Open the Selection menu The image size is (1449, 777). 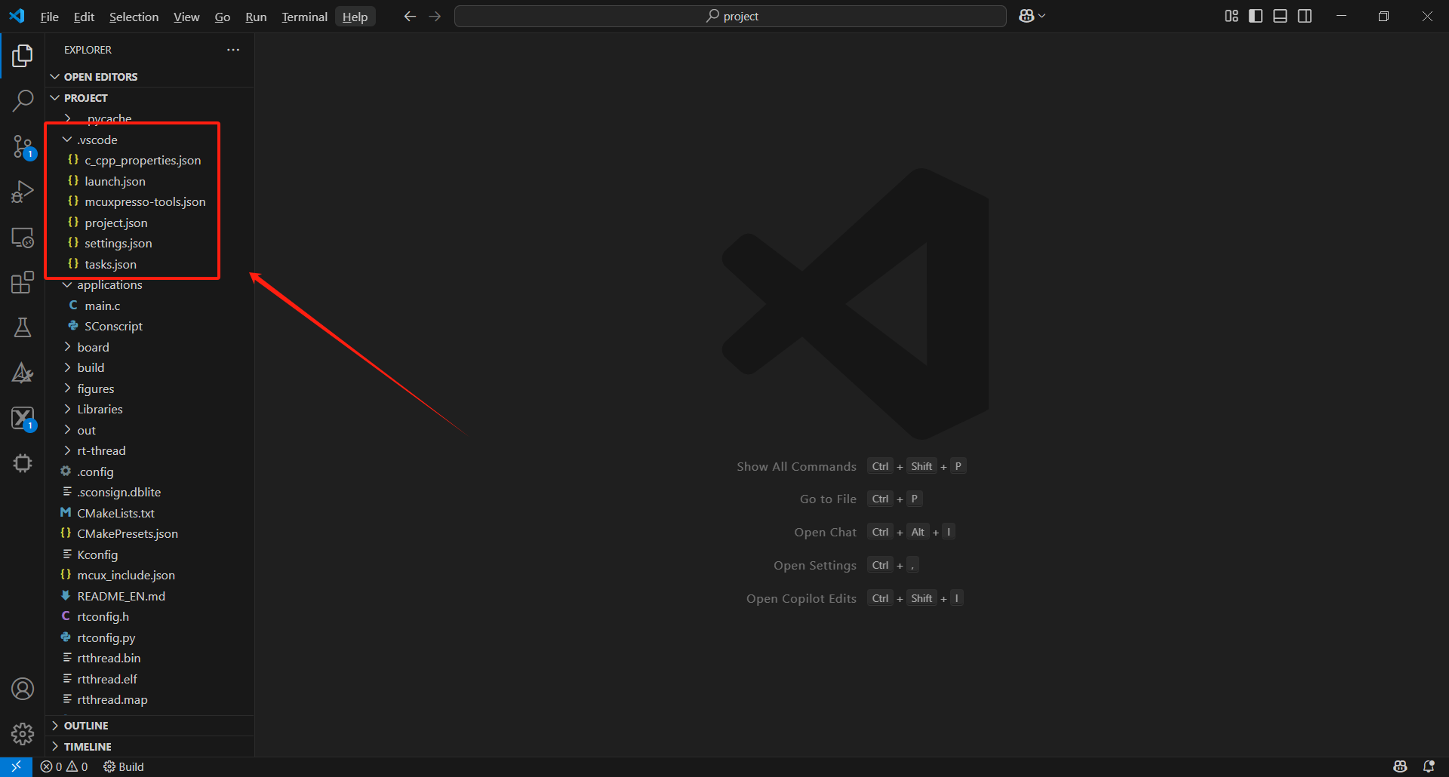pyautogui.click(x=134, y=17)
